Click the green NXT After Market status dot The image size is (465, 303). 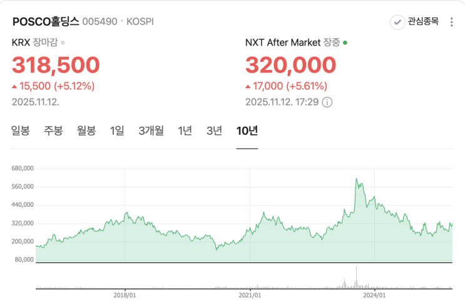point(345,43)
